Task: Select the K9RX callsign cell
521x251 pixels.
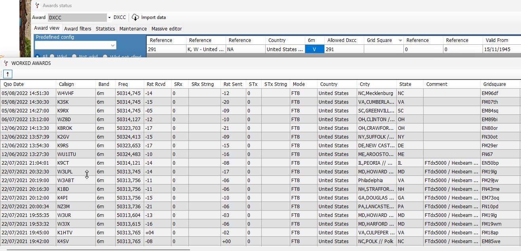Action: 76,111
